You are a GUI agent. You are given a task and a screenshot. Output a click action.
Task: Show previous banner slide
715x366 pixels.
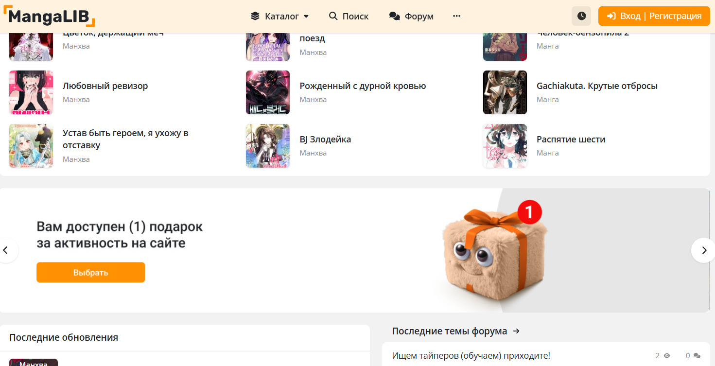(7, 250)
